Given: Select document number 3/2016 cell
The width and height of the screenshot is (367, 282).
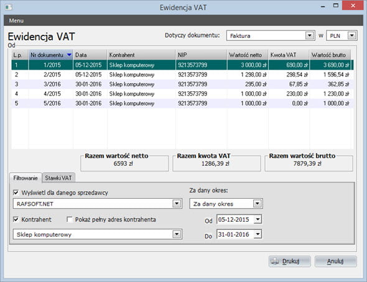Looking at the screenshot, I should [51, 84].
